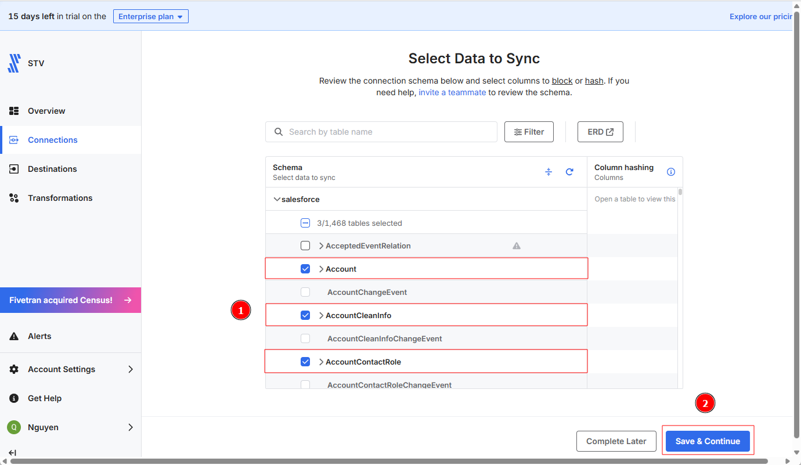This screenshot has height=465, width=801.
Task: Open the Enterprise plan dropdown
Action: [150, 16]
